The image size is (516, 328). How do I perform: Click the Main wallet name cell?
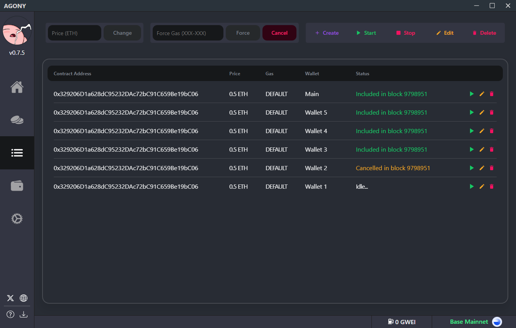(312, 94)
